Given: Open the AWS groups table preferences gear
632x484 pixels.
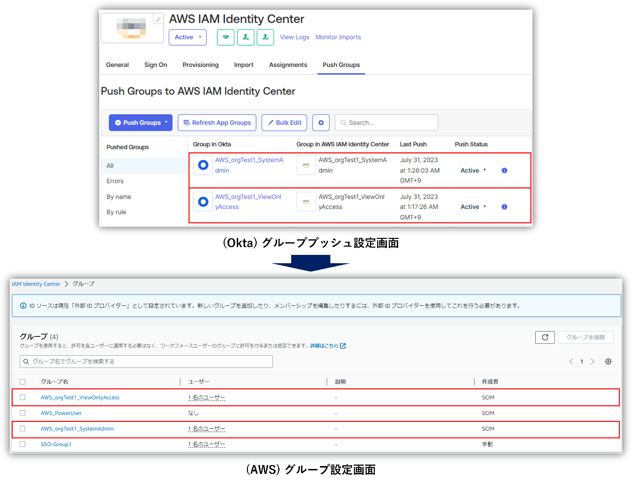Looking at the screenshot, I should pyautogui.click(x=608, y=362).
